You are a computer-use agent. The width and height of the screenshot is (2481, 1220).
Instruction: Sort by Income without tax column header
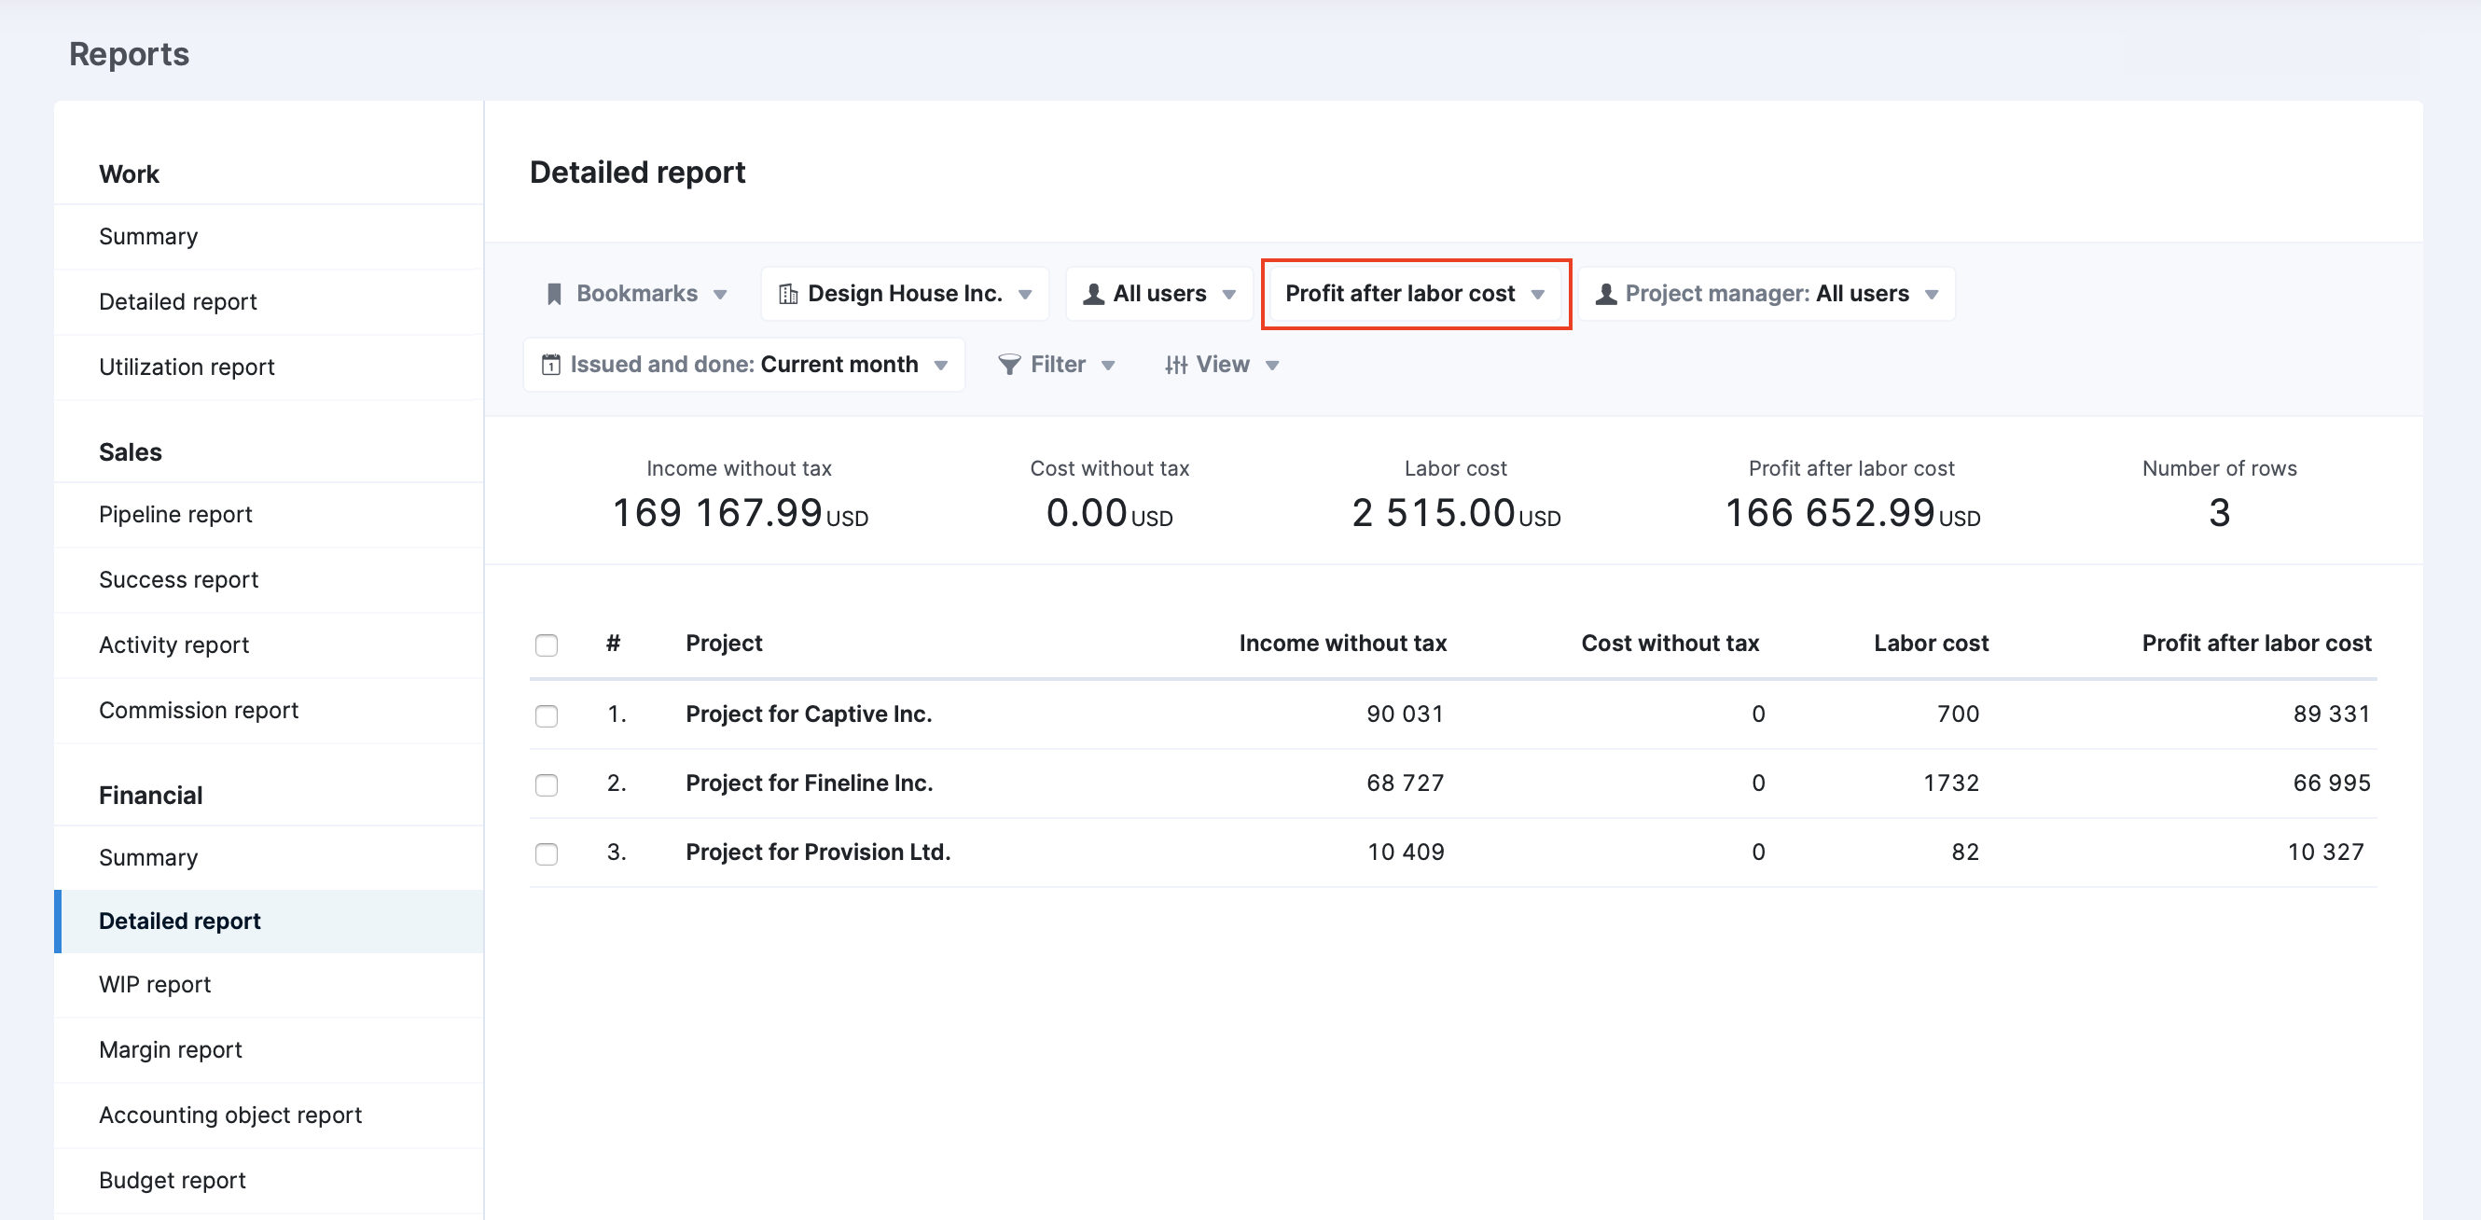coord(1342,645)
